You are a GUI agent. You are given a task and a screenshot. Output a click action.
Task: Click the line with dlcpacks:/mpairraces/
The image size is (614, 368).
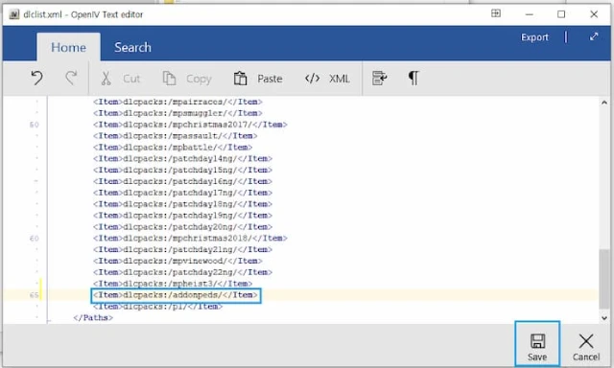177,103
